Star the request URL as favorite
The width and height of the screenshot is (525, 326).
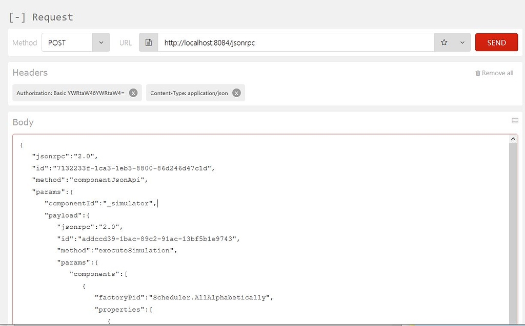pos(444,42)
